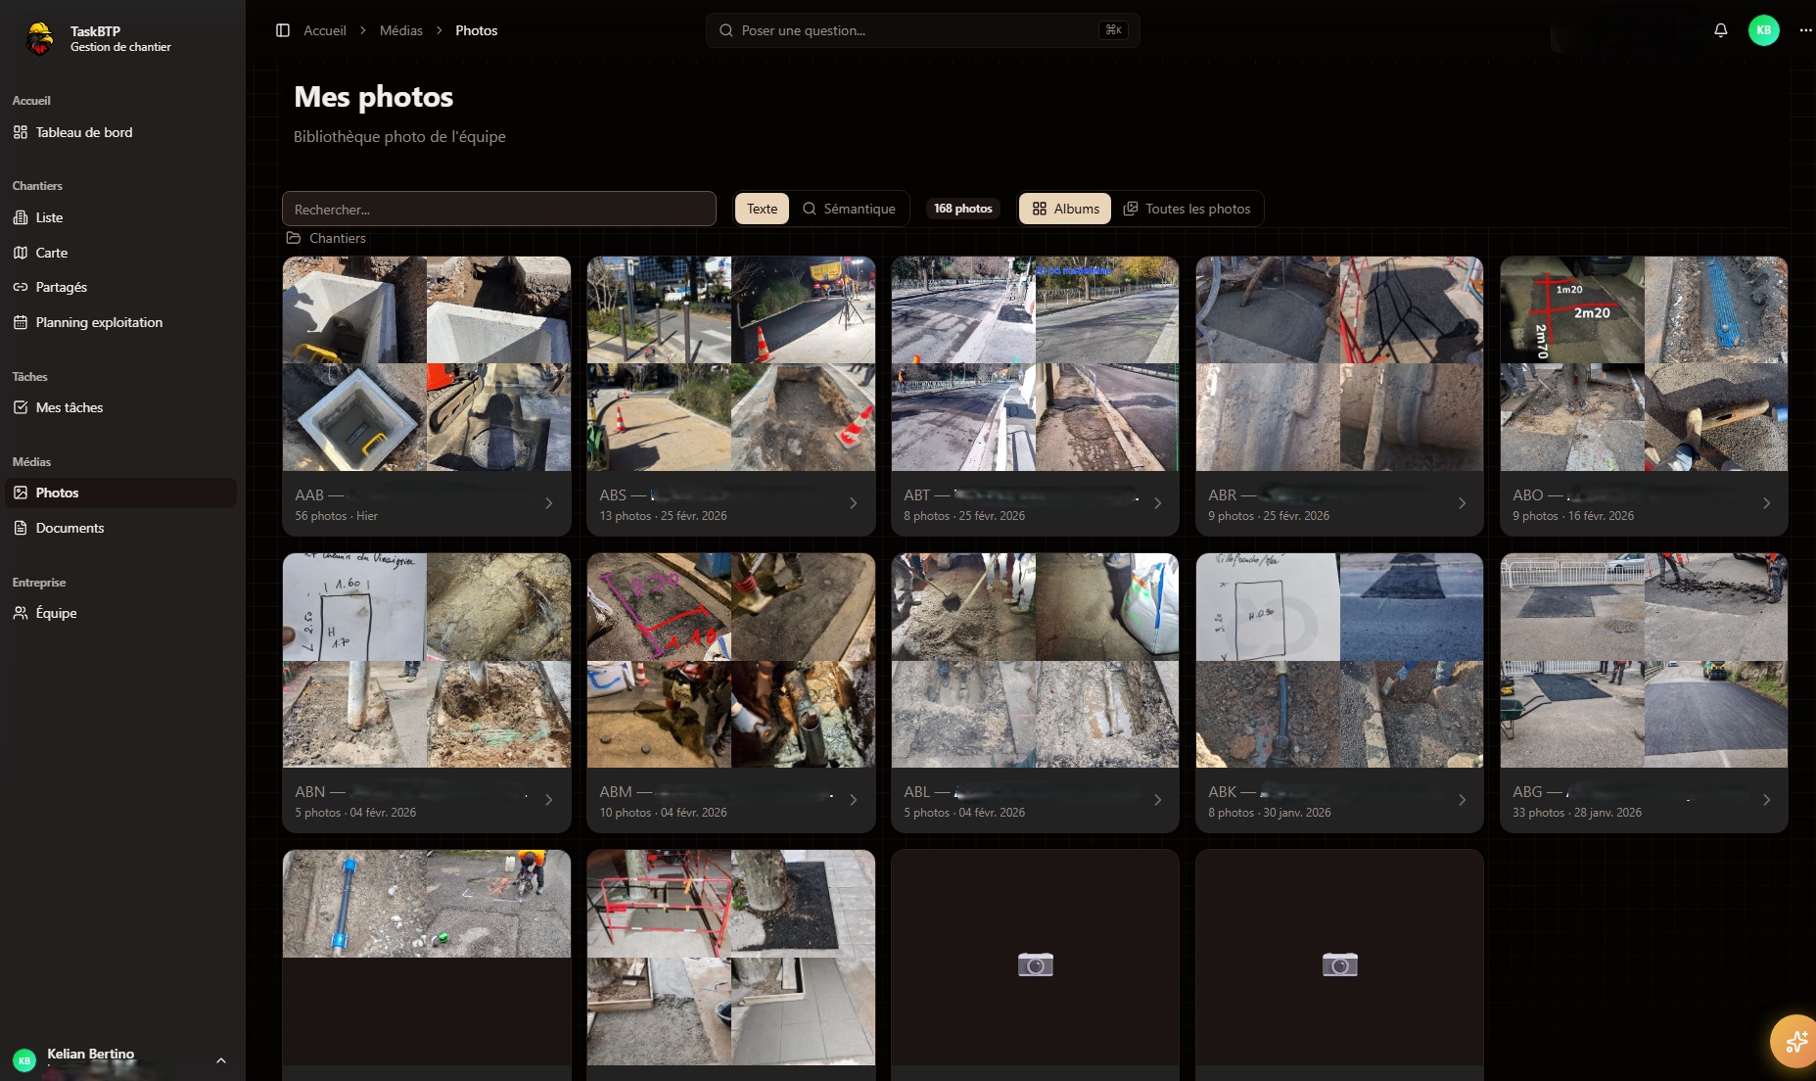Open the ABS album chevron
The width and height of the screenshot is (1816, 1081).
[x=854, y=503]
